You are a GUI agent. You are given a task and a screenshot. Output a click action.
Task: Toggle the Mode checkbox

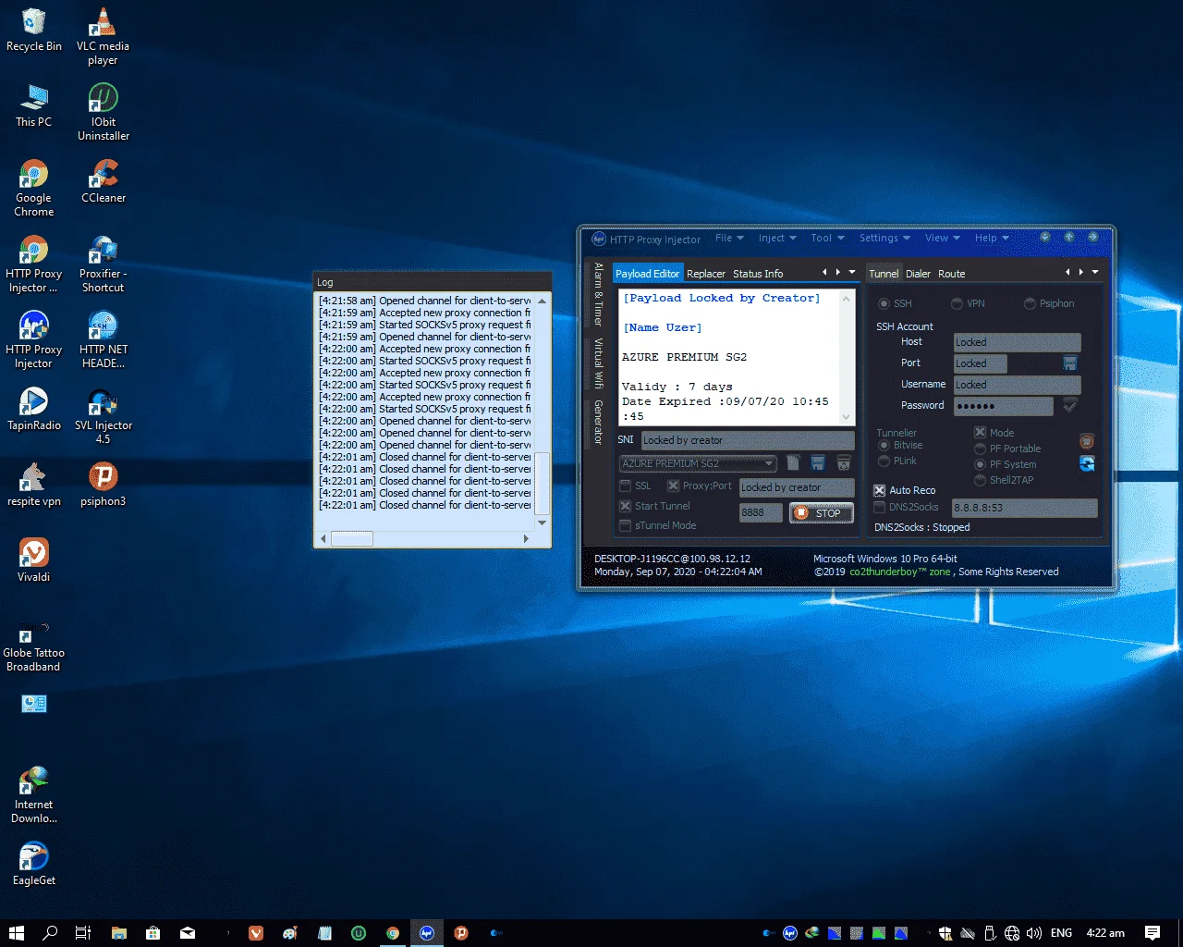tap(980, 433)
